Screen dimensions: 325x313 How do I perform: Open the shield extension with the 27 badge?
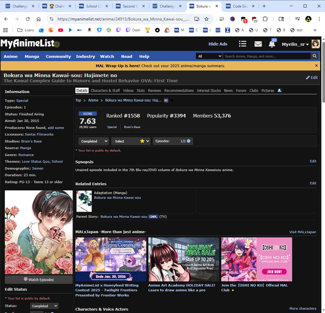point(254,20)
